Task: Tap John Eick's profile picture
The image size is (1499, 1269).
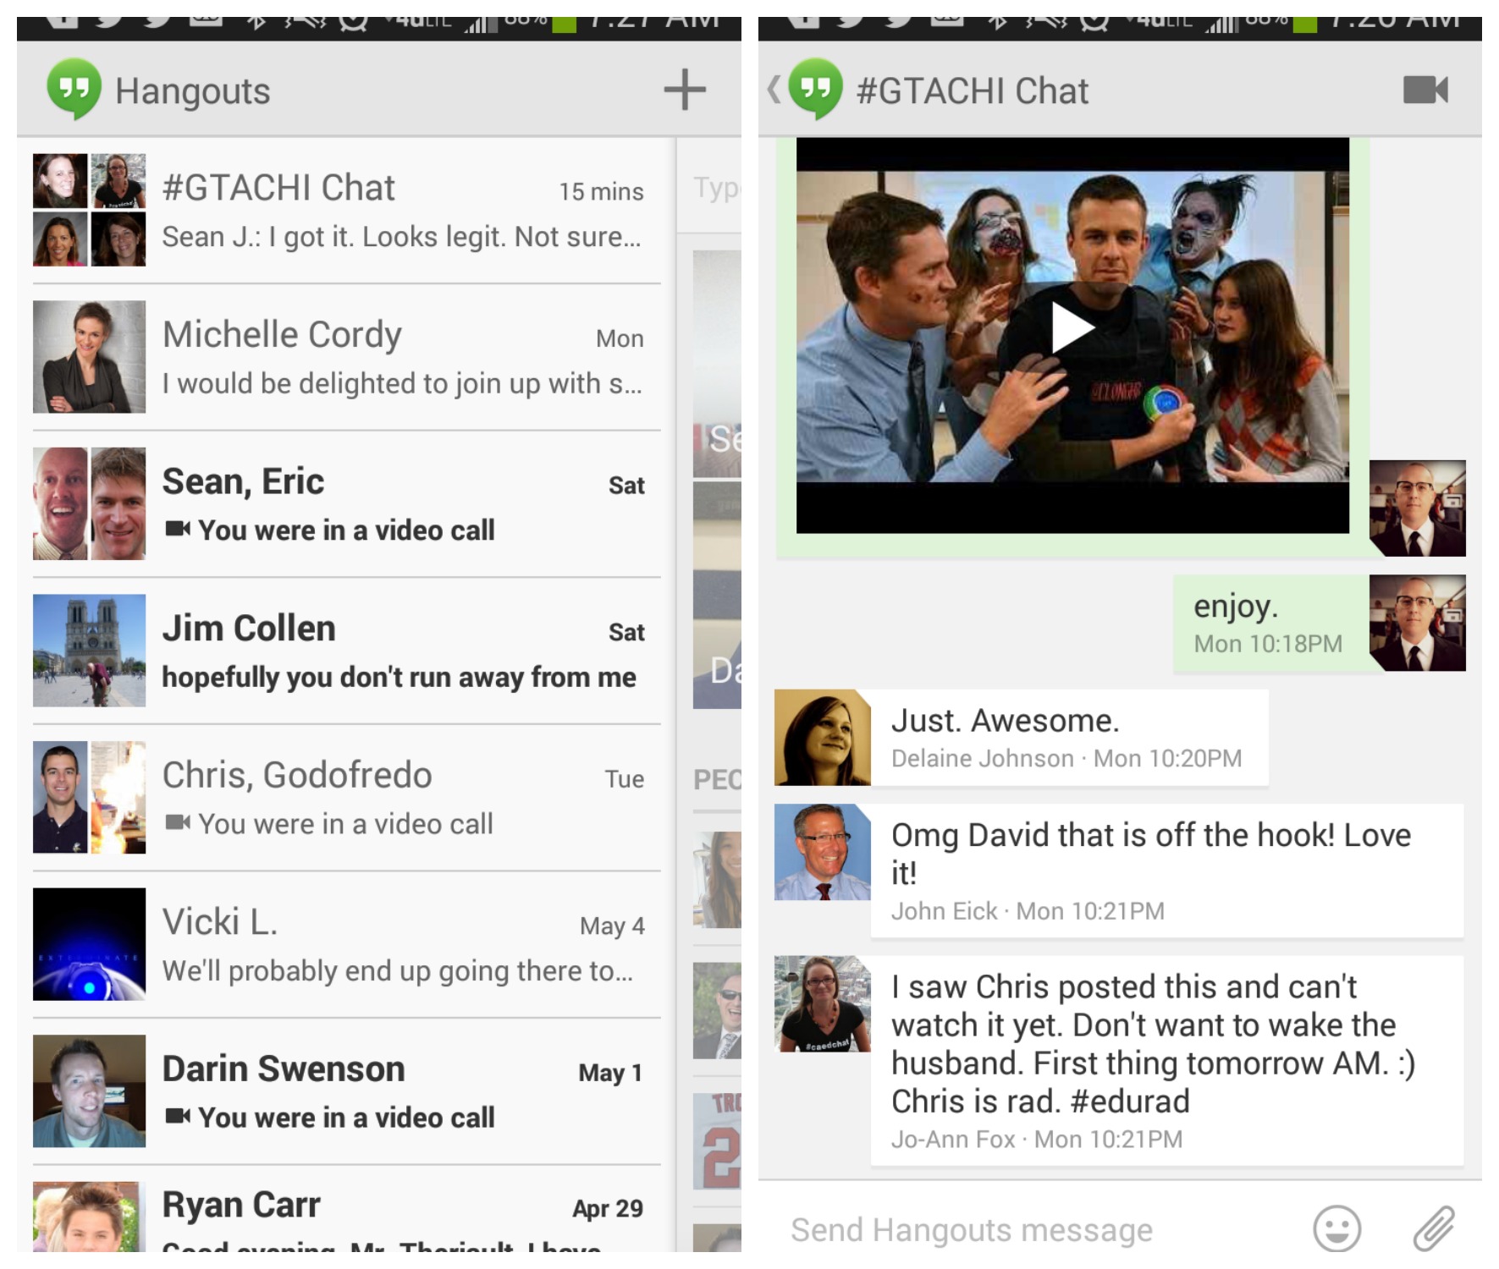Action: pos(822,852)
